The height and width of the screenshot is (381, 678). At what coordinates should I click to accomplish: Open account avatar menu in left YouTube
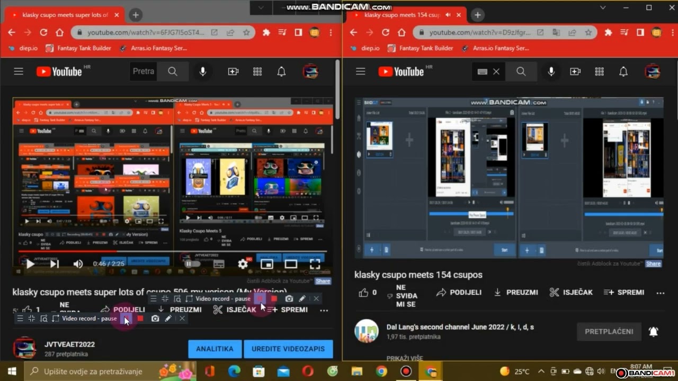[x=310, y=71]
